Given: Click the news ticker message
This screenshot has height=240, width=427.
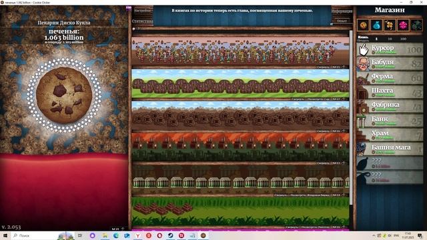Looking at the screenshot, I should pos(242,11).
